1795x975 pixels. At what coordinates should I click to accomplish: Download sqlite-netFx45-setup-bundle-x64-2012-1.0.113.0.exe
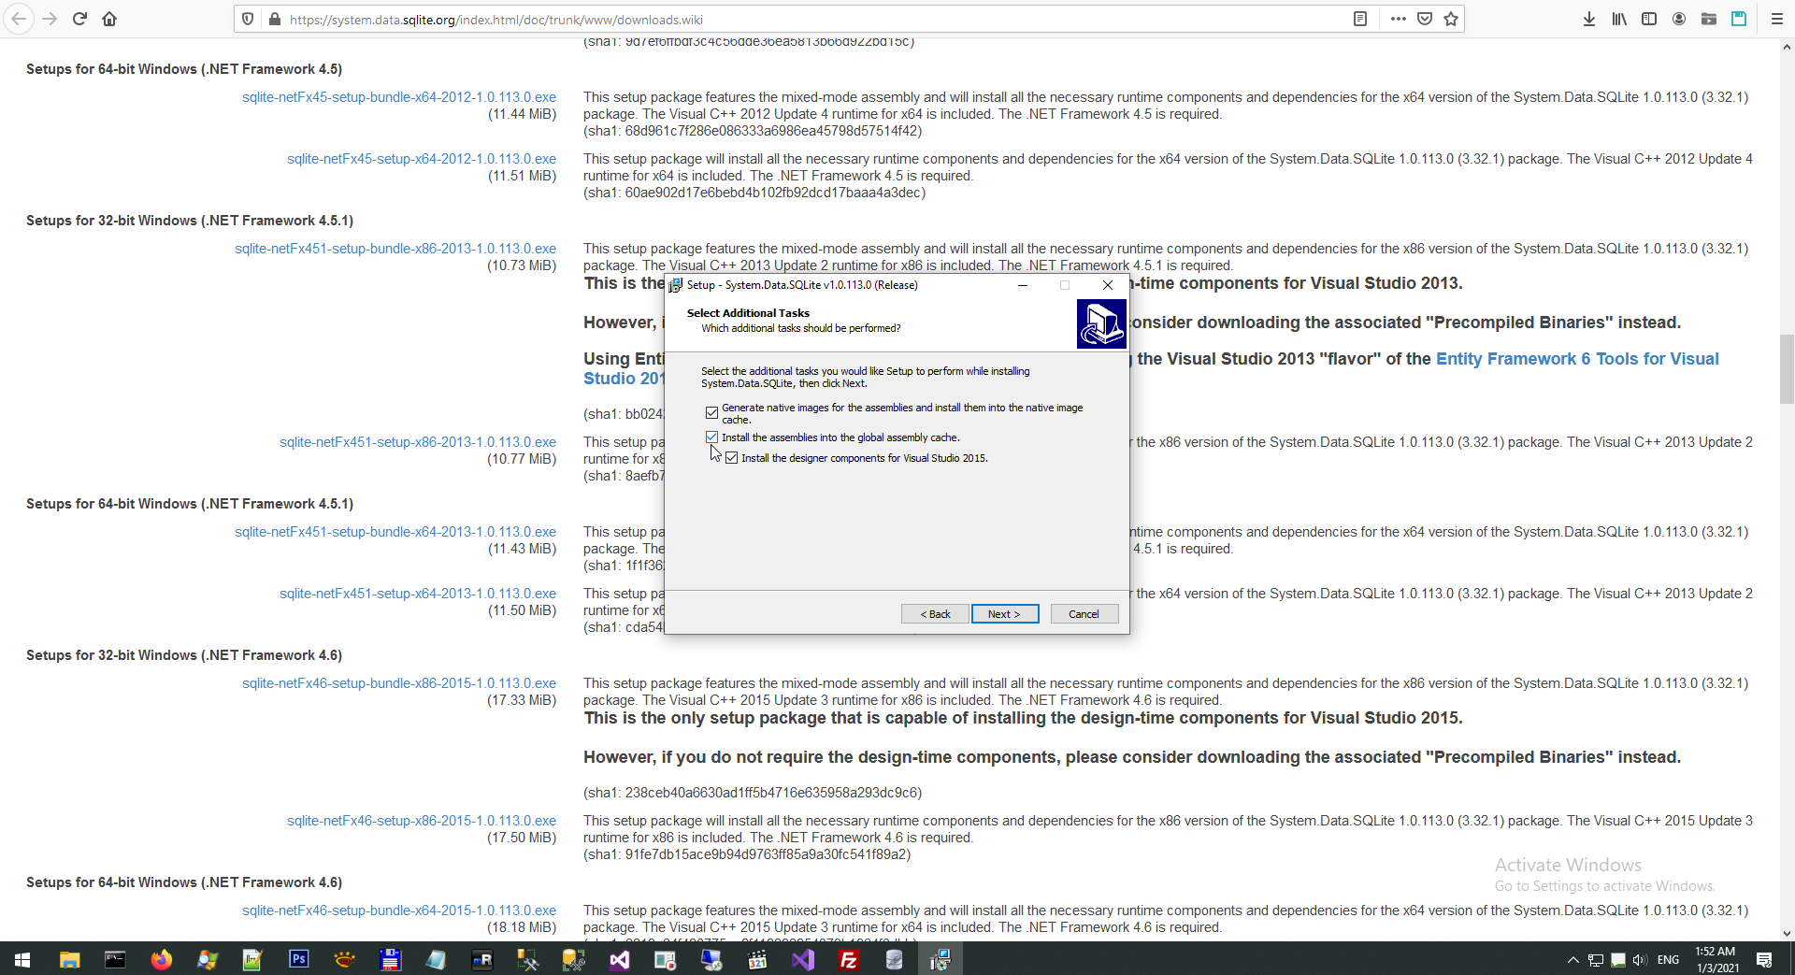[x=399, y=97]
